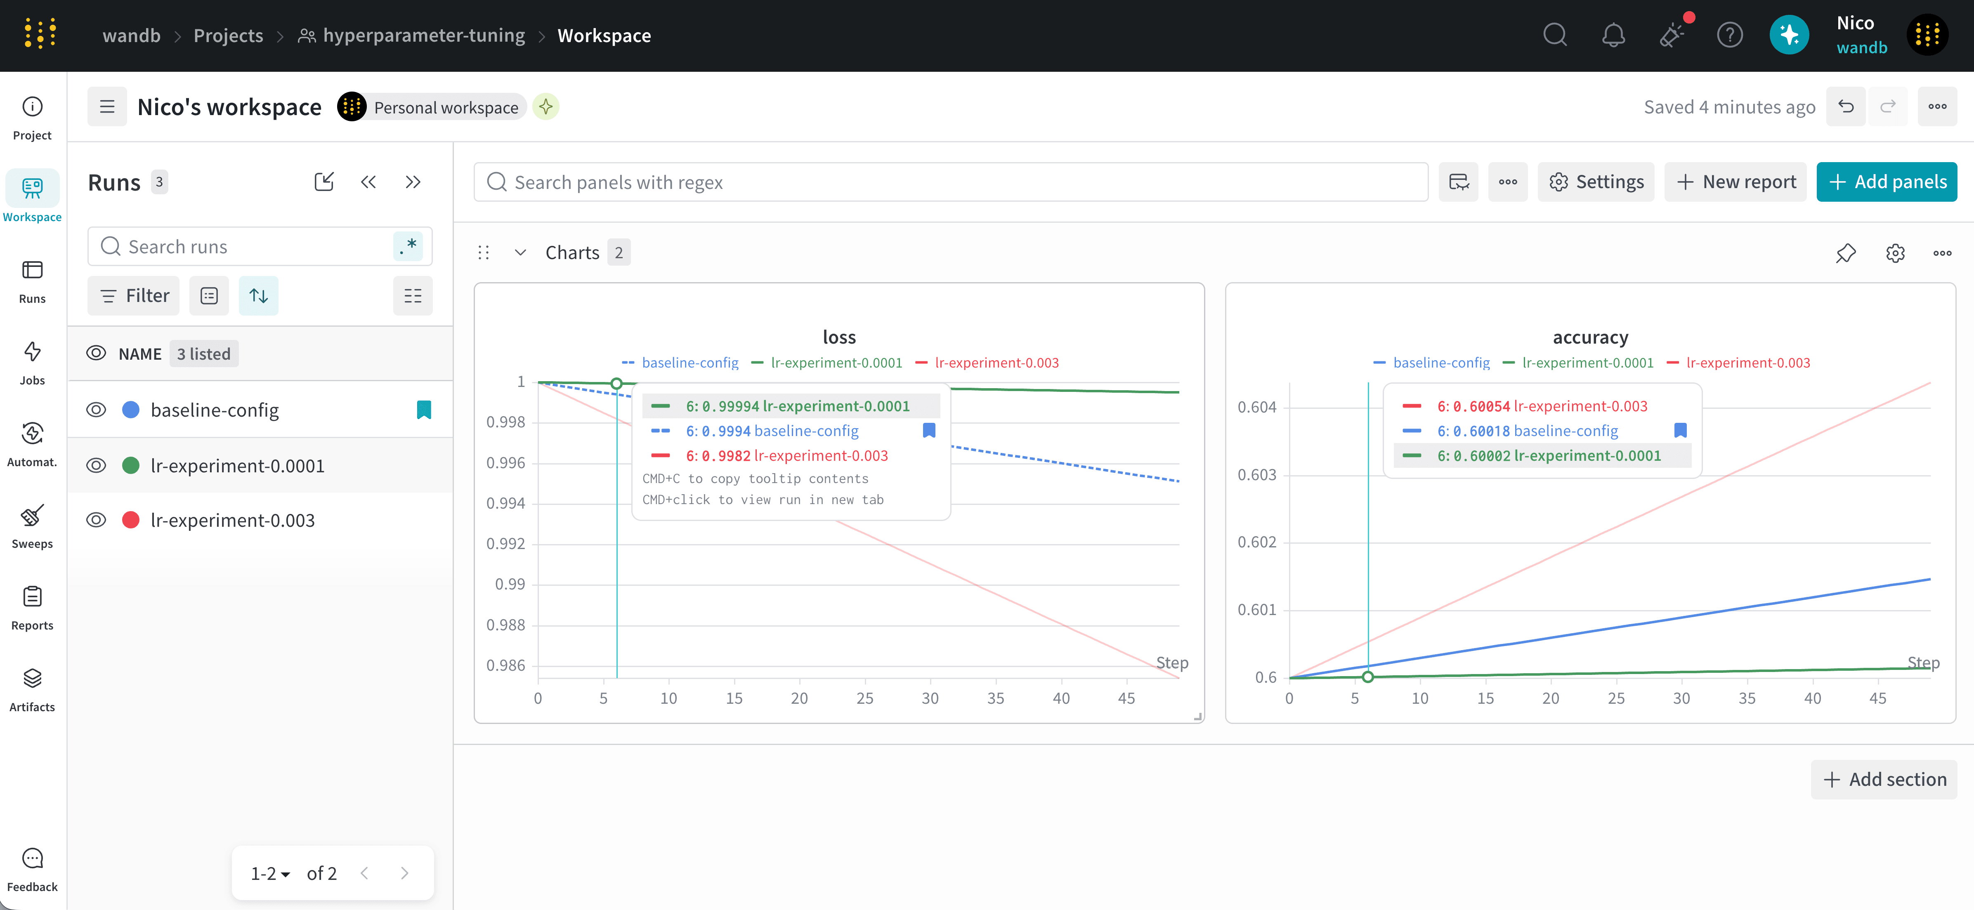Open Sweeps in the sidebar
Viewport: 1974px width, 910px height.
(x=32, y=526)
